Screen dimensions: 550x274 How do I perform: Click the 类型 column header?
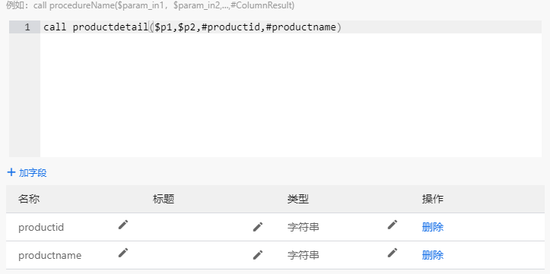click(297, 199)
